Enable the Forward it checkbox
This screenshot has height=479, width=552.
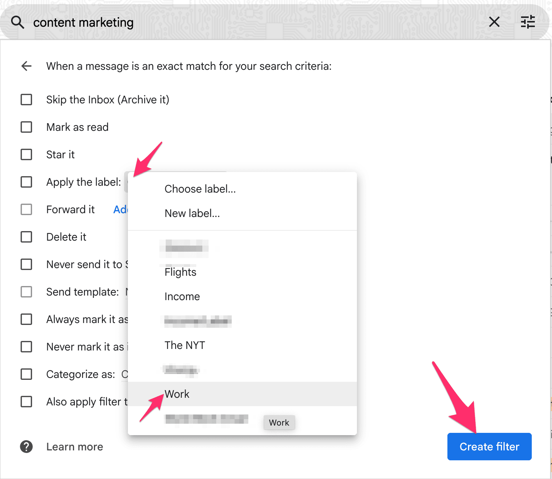pyautogui.click(x=26, y=209)
